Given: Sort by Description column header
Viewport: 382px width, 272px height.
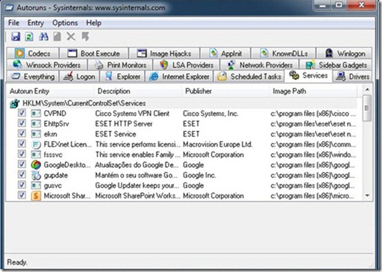Looking at the screenshot, I should (x=138, y=91).
